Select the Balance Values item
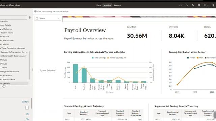Screen dimensions: 216x121 [7, 33]
